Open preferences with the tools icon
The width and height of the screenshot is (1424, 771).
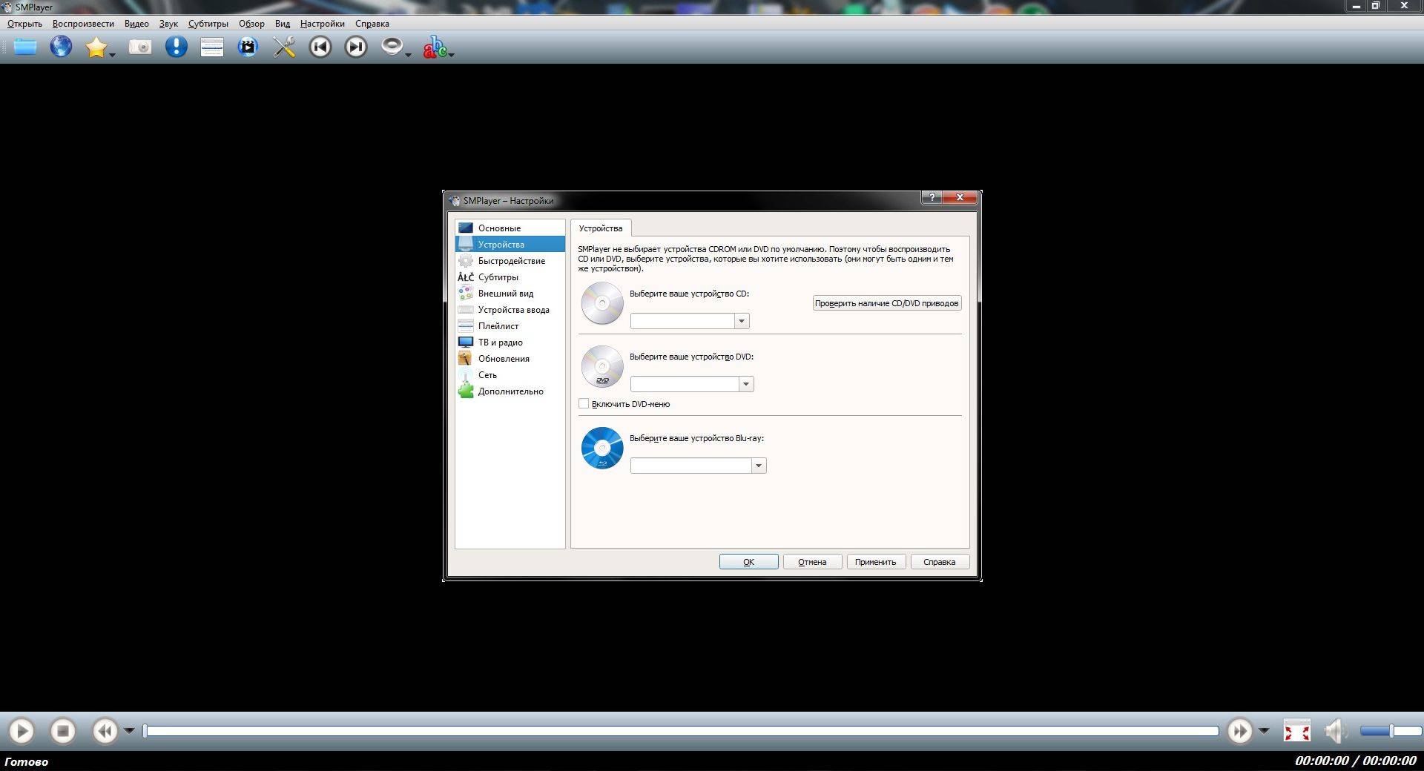[x=284, y=47]
